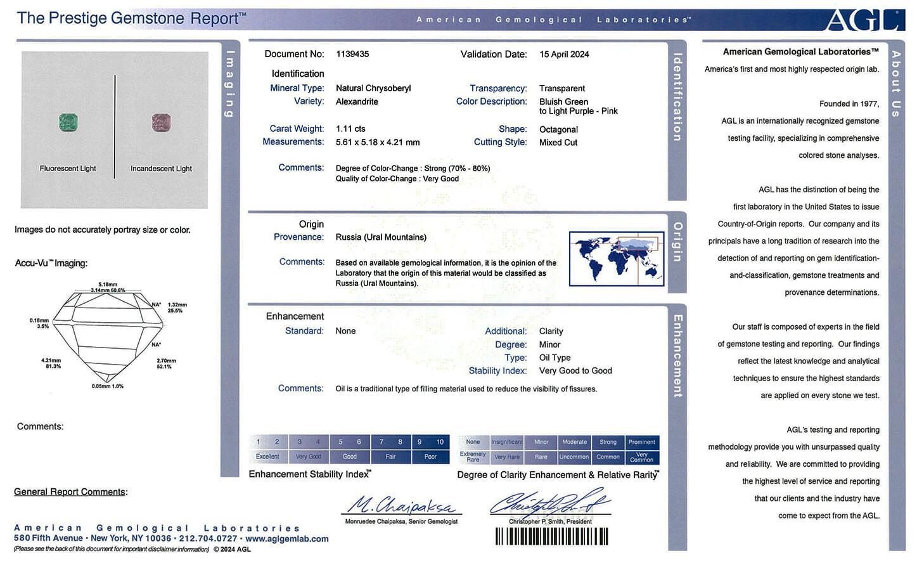Click the mineral type 'Natural Chrysoberyl'
This screenshot has height=565, width=917.
(x=373, y=88)
